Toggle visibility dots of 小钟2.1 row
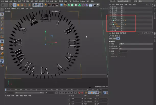This screenshot has height=105, width=156. click(x=123, y=8)
